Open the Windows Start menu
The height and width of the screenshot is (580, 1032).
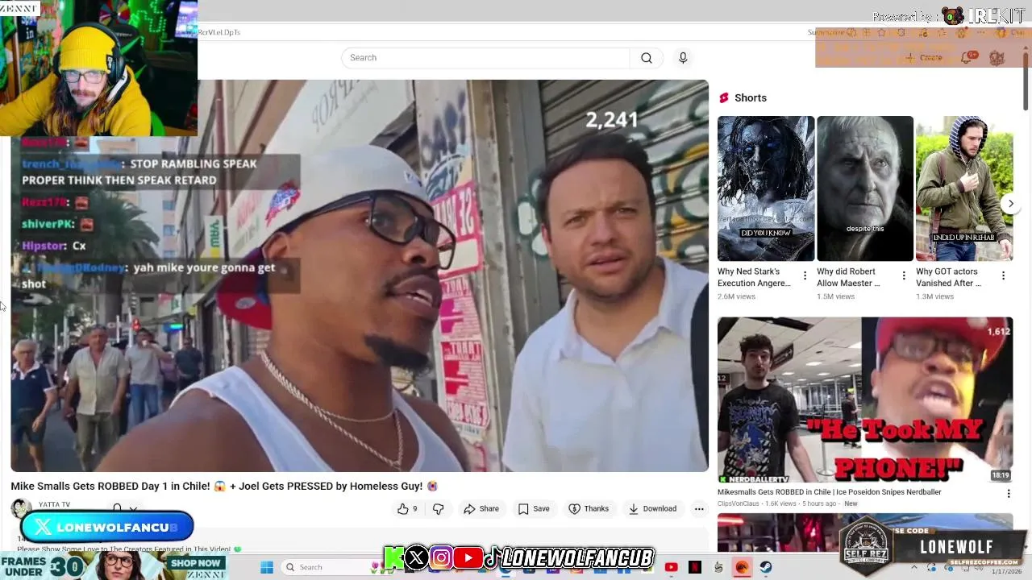pyautogui.click(x=267, y=567)
